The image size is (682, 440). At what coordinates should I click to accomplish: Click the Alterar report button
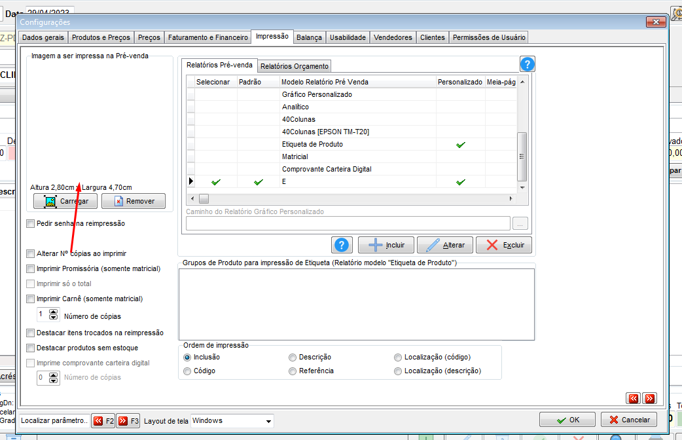coord(445,245)
